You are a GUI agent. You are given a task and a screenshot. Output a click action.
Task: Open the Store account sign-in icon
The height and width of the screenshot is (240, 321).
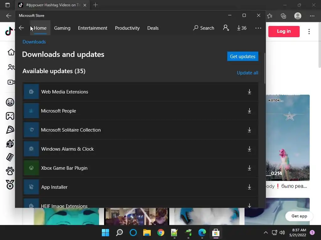[226, 28]
